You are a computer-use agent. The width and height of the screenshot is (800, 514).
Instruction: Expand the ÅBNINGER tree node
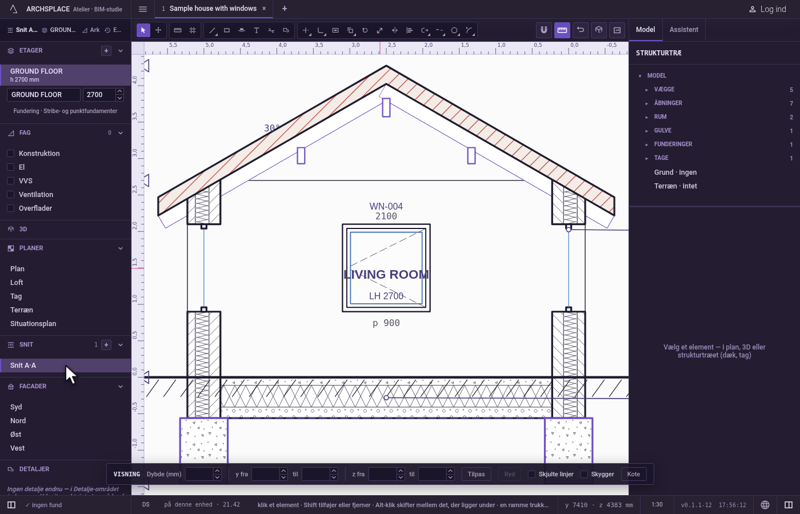pos(647,103)
